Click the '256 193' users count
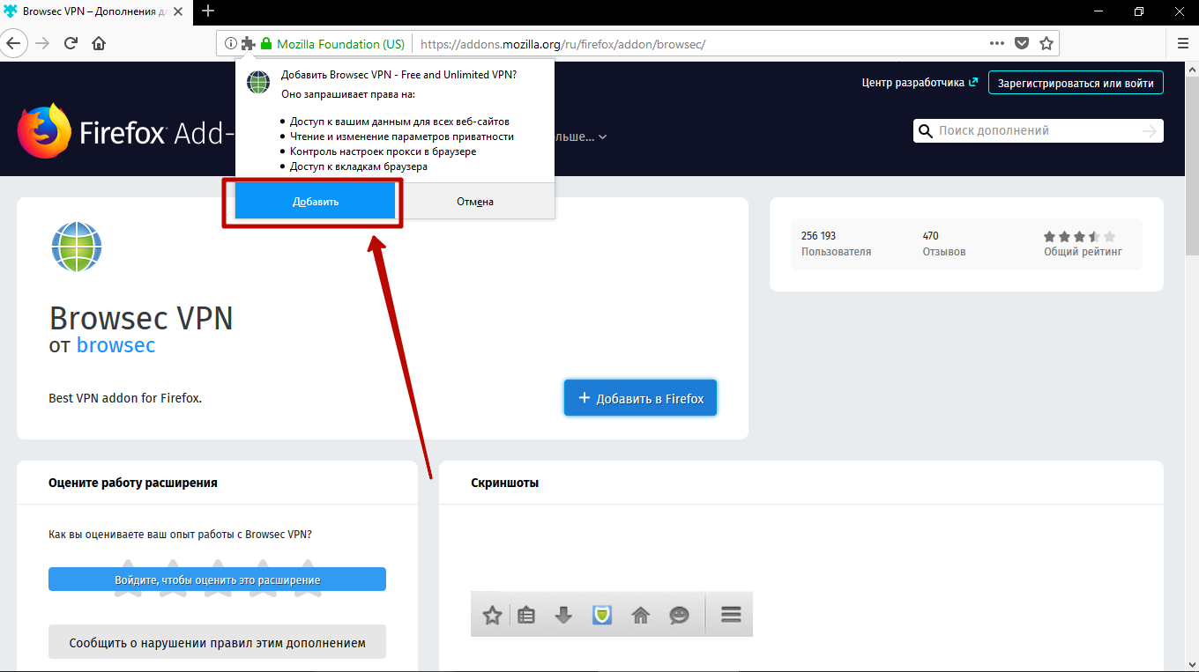 click(x=818, y=236)
